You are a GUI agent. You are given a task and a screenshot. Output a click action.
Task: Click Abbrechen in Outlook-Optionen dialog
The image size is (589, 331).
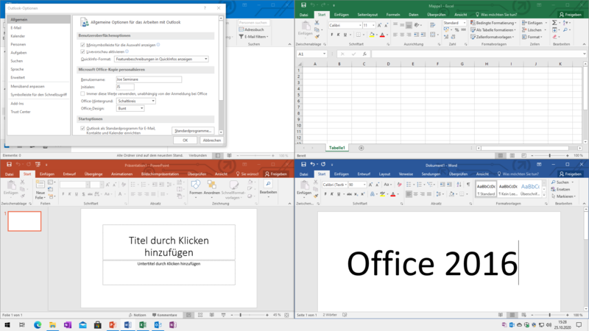click(211, 140)
